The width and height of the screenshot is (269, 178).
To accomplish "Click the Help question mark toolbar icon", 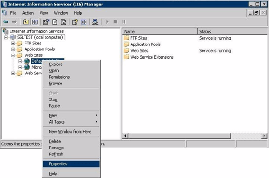I will tap(75, 22).
